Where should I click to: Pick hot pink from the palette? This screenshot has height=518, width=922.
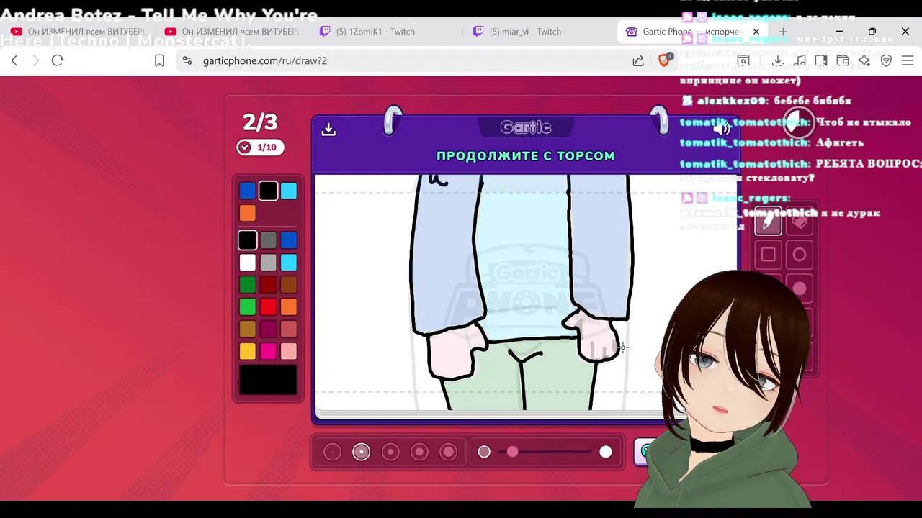click(x=268, y=351)
